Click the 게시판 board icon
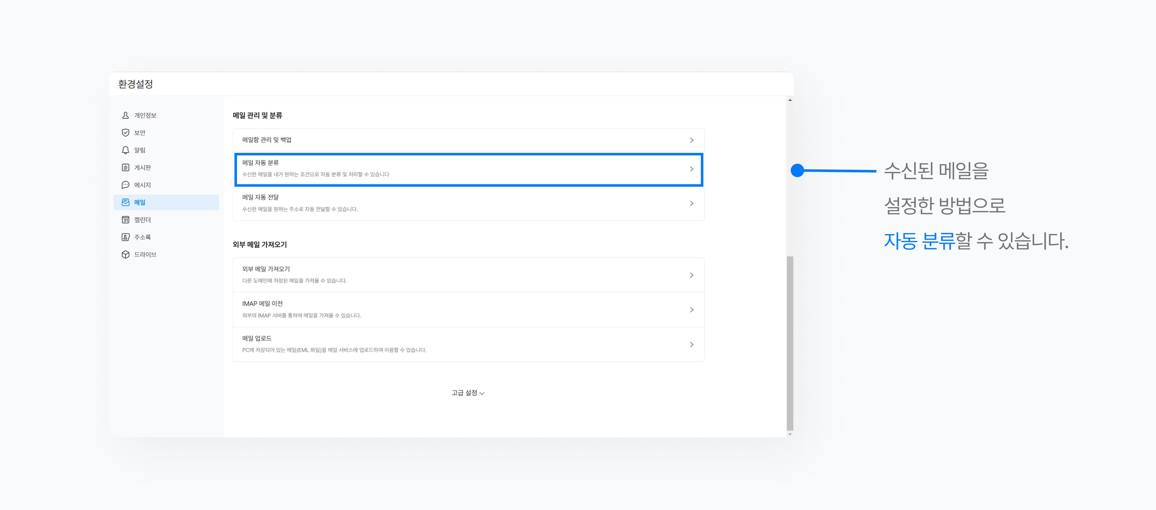This screenshot has height=510, width=1156. tap(126, 167)
